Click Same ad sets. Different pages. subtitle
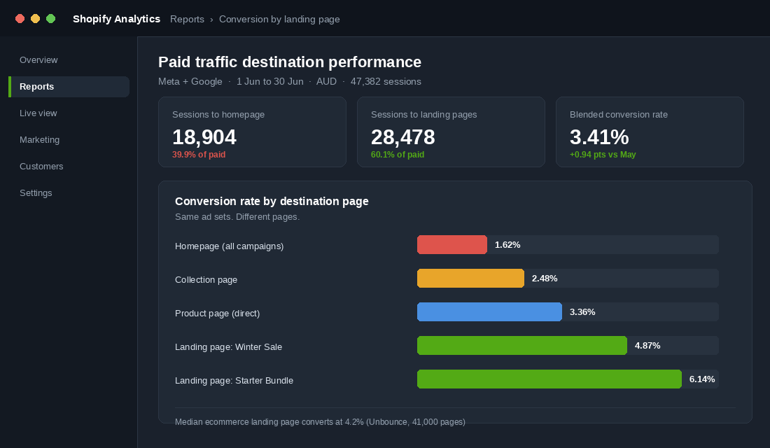The width and height of the screenshot is (770, 448). point(237,216)
